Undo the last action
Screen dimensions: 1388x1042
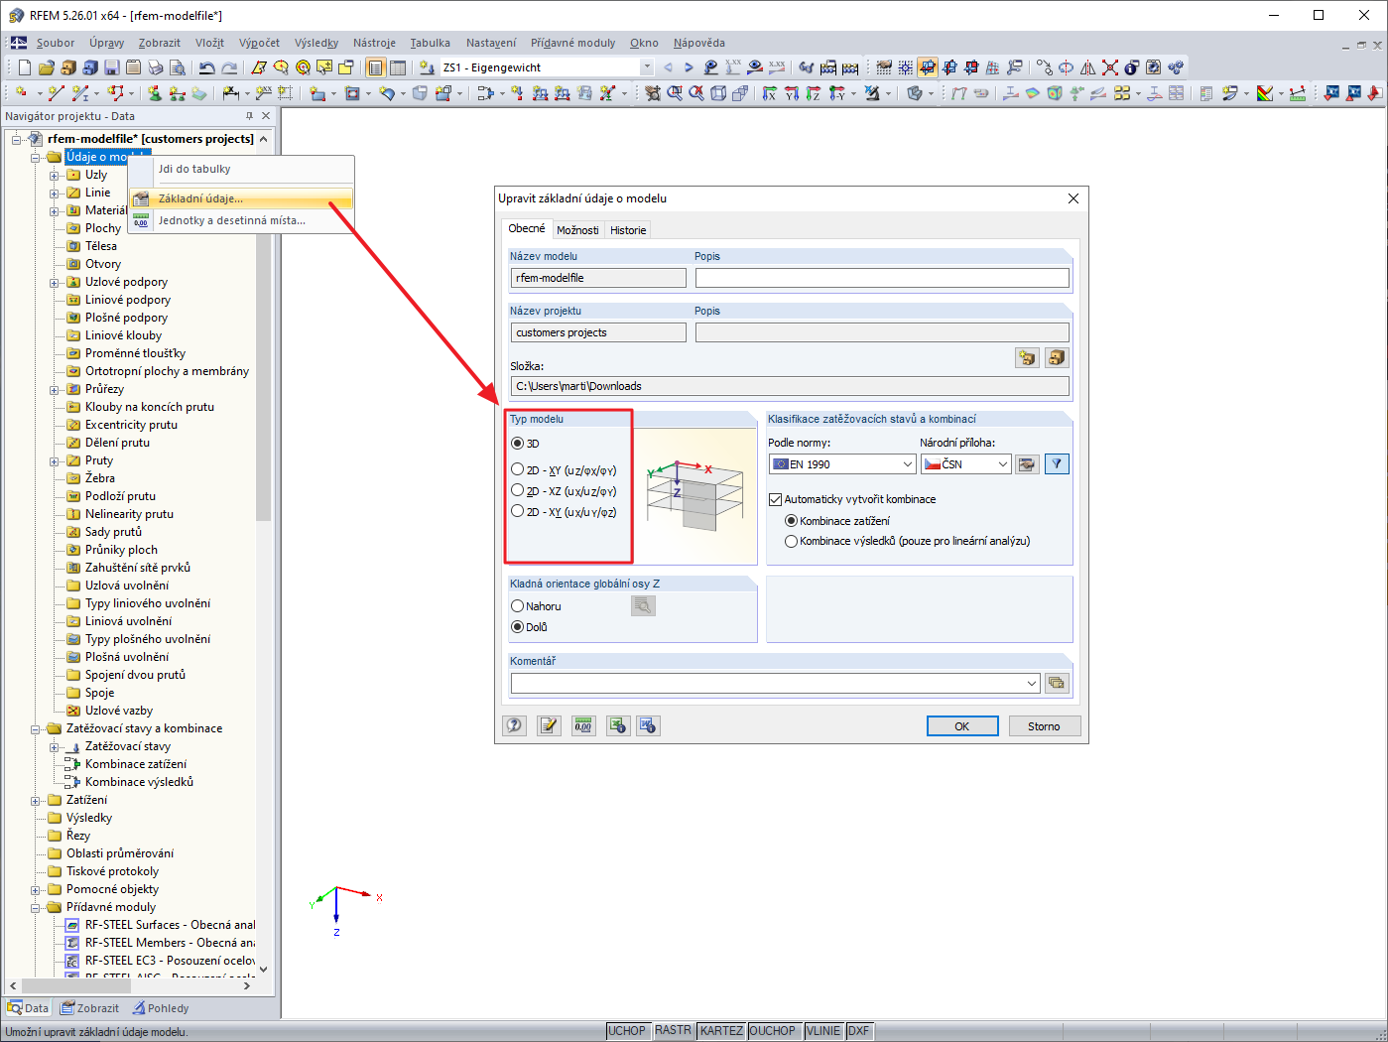tap(206, 67)
